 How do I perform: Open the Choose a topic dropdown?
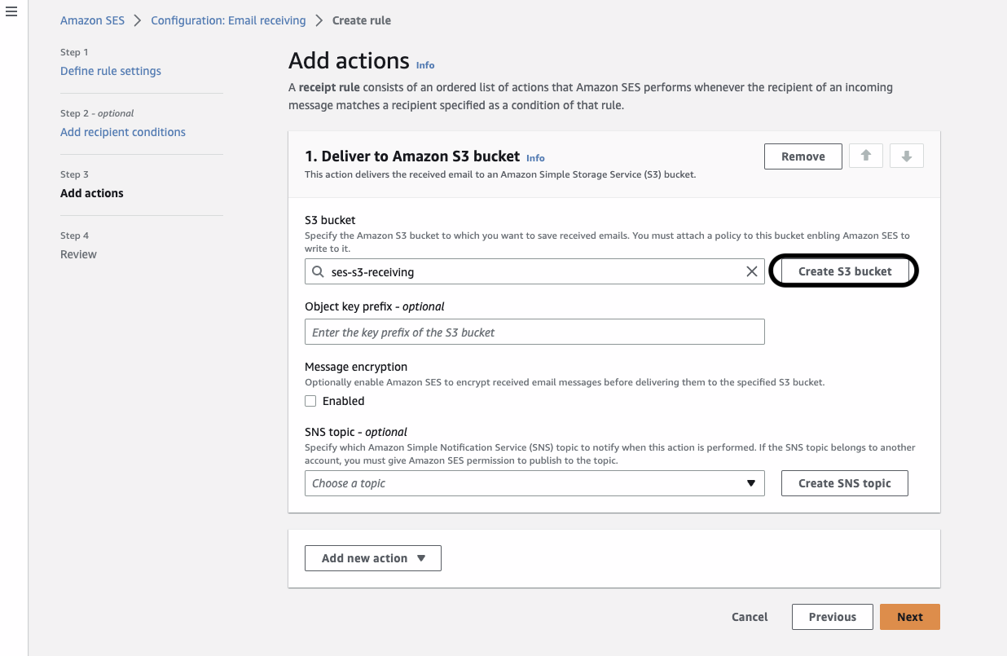pos(534,482)
